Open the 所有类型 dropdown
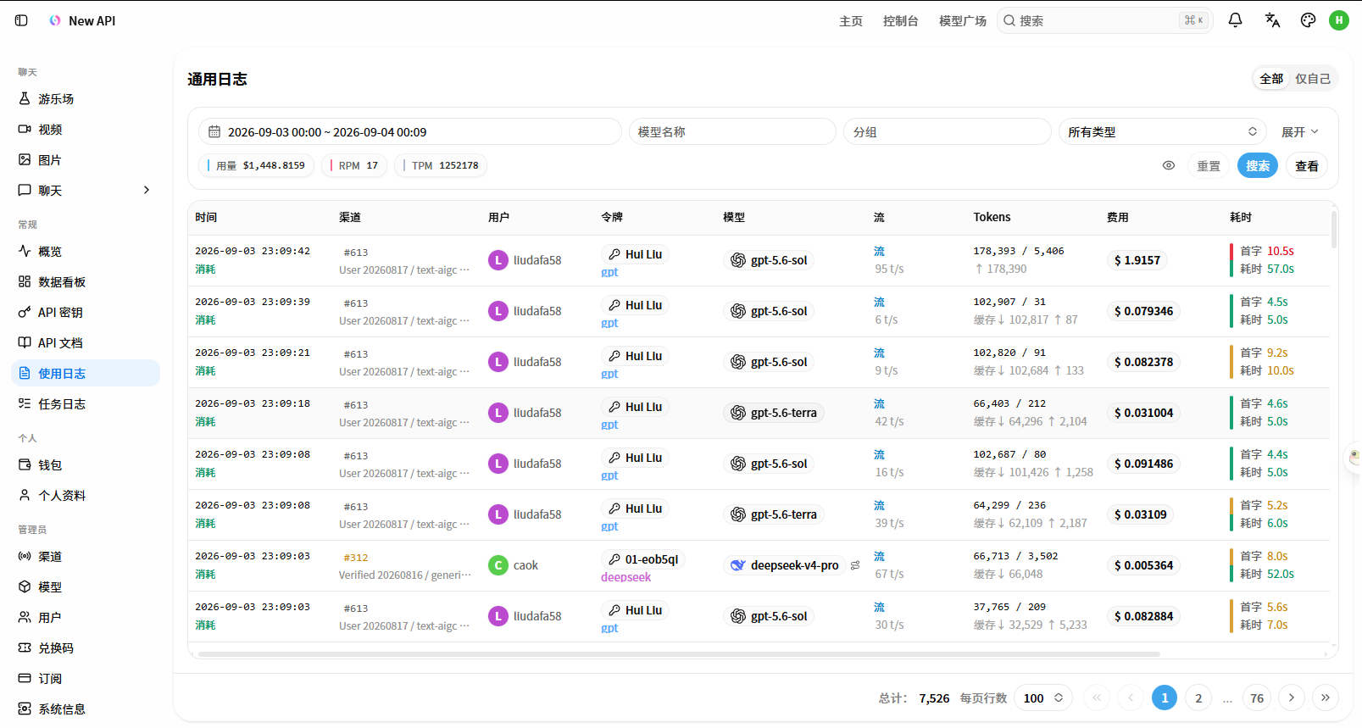 click(1162, 132)
